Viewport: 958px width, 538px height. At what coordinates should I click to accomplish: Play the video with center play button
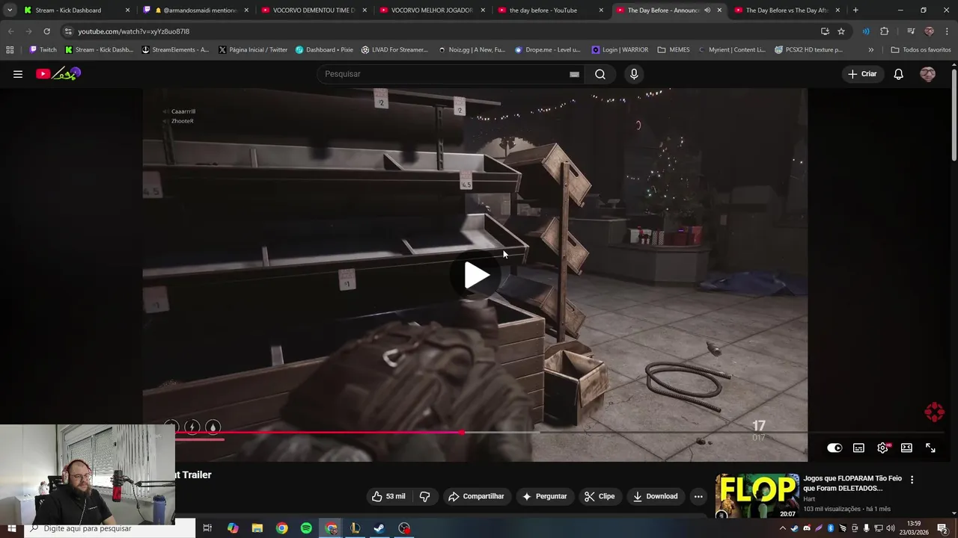coord(477,276)
